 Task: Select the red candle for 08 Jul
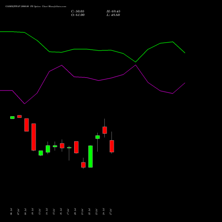point(27,125)
